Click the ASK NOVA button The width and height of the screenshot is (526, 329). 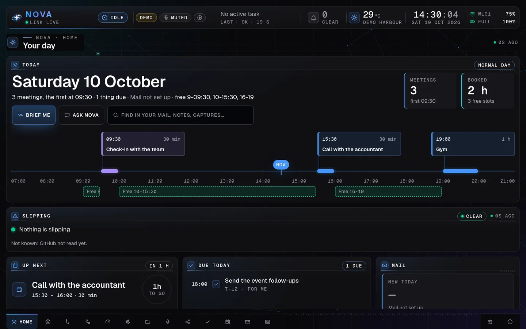pyautogui.click(x=81, y=115)
